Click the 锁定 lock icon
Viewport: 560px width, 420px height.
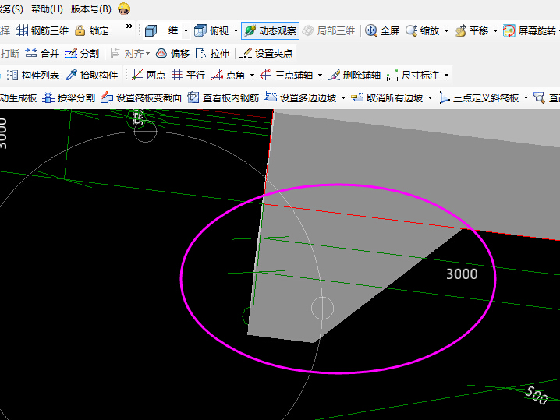click(x=80, y=30)
